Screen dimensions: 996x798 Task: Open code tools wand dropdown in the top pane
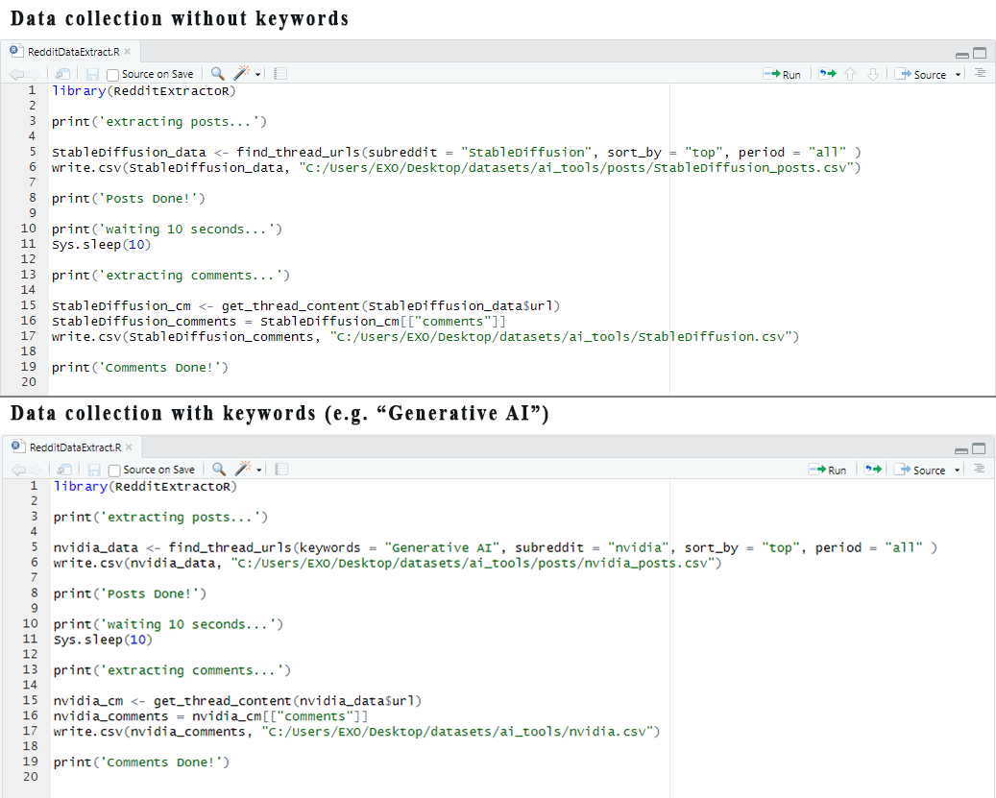click(258, 74)
